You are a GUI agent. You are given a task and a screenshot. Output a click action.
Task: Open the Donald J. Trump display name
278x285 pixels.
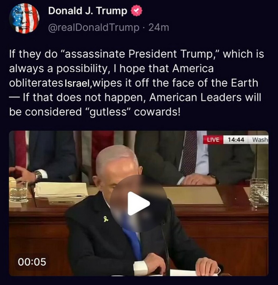point(88,11)
